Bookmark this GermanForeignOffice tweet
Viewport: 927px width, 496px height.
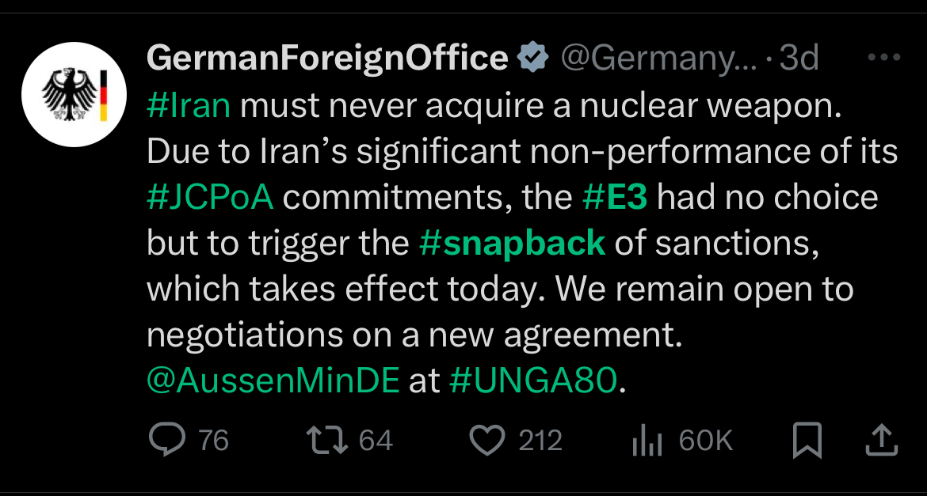(807, 441)
